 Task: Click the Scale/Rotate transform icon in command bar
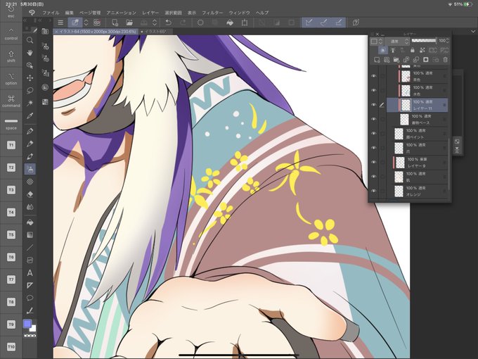[245, 23]
